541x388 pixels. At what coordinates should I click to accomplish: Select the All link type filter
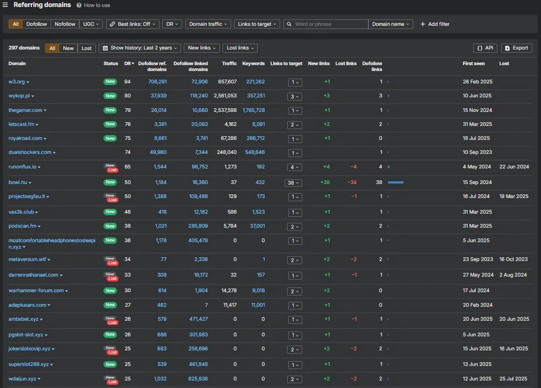16,24
